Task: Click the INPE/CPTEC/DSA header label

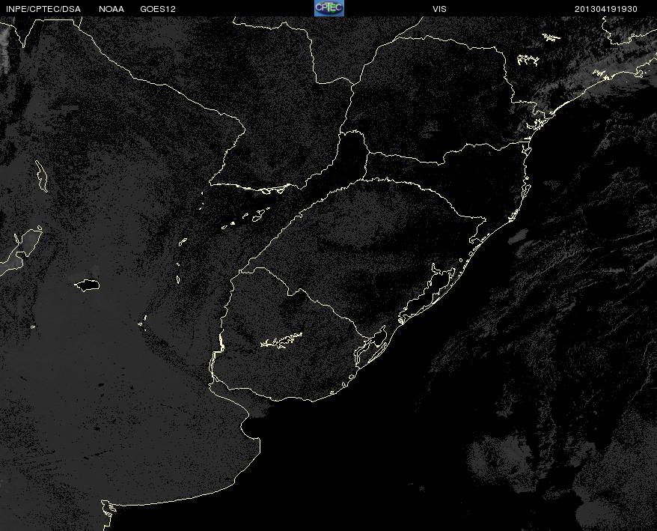Action: [x=43, y=9]
